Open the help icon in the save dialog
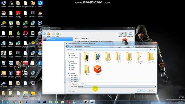 [154, 50]
